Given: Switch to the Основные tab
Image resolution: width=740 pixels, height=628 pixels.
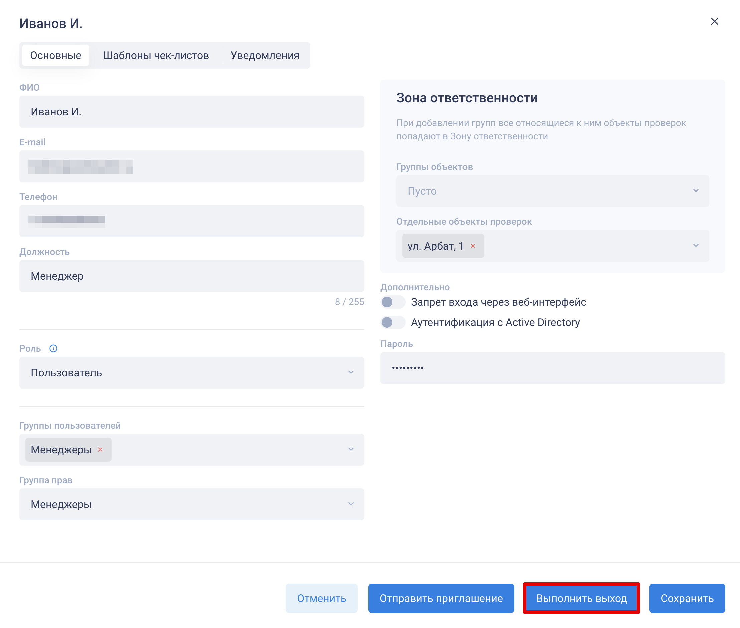Looking at the screenshot, I should tap(55, 55).
